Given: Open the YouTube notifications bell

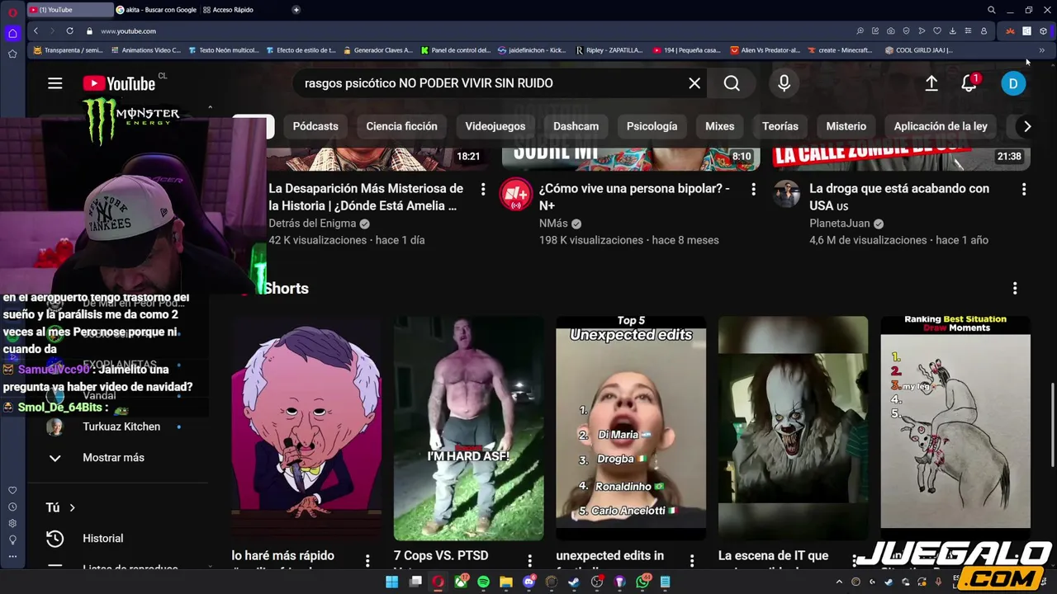Looking at the screenshot, I should point(969,83).
